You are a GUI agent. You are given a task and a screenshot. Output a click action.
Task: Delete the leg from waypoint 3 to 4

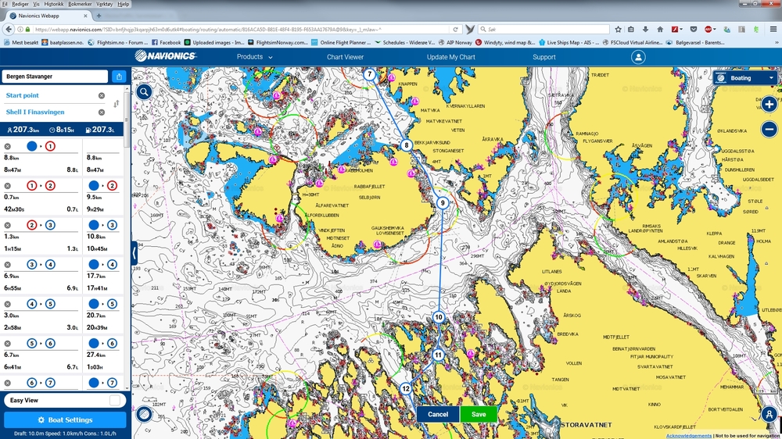click(8, 265)
